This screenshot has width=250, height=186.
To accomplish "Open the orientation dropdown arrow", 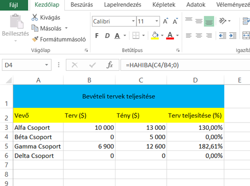I will click(230, 21).
